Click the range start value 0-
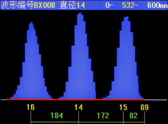 pos(109,5)
